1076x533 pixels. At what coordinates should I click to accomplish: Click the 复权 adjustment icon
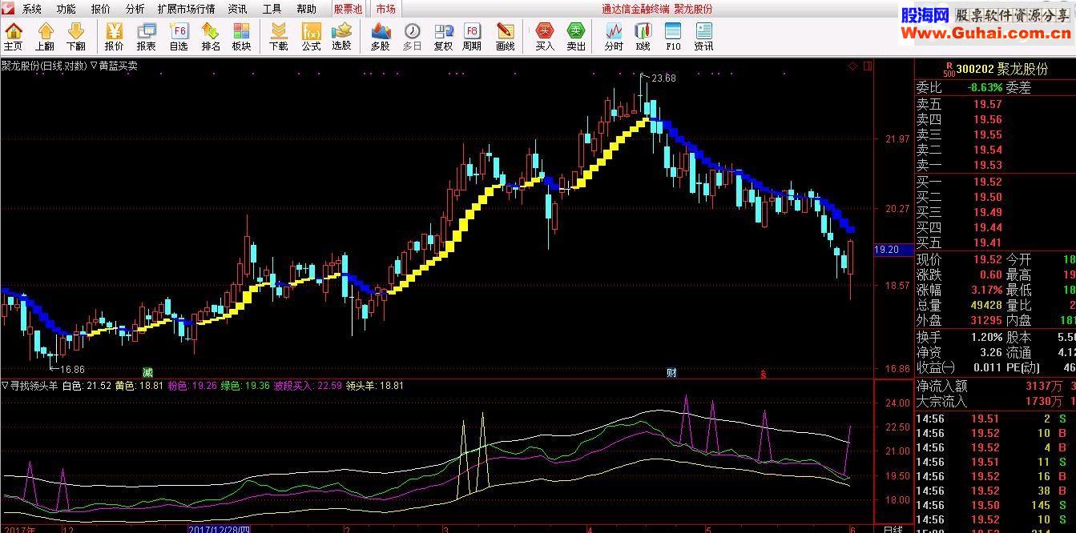coord(443,37)
